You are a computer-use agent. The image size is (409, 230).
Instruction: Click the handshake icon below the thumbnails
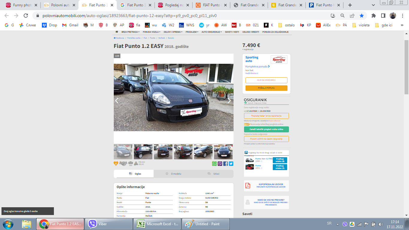tap(123, 164)
